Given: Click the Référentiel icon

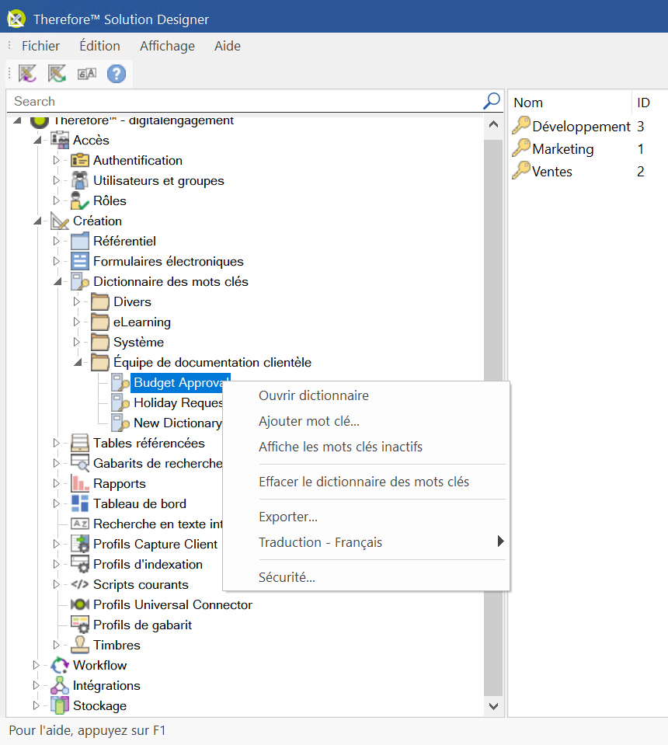Looking at the screenshot, I should pos(80,241).
